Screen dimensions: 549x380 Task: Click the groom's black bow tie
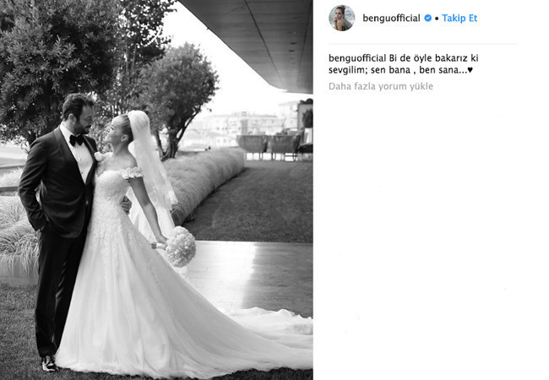click(x=76, y=140)
